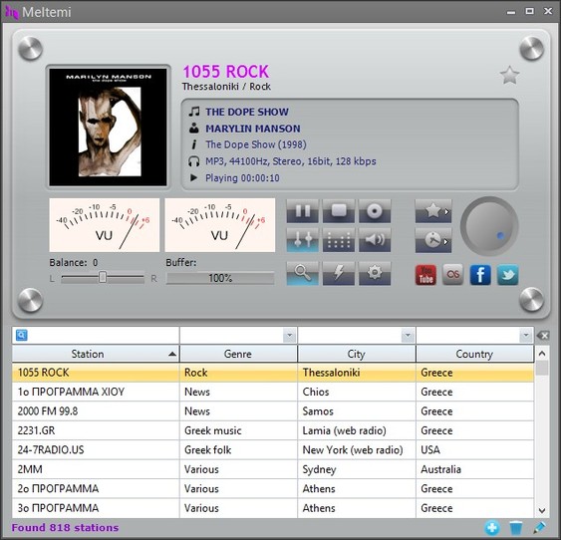The image size is (561, 540).
Task: Sort by the Country column header
Action: [x=474, y=354]
